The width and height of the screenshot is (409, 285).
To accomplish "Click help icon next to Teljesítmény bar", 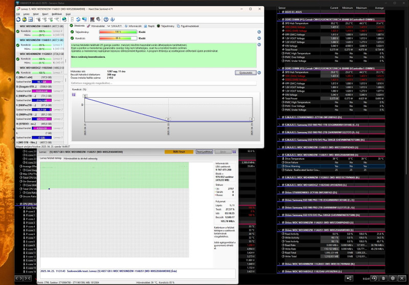I will coord(259,32).
